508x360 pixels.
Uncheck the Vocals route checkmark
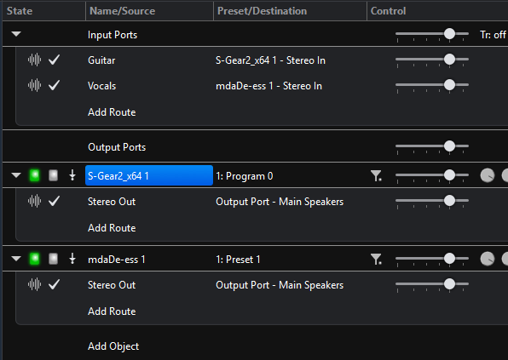54,85
